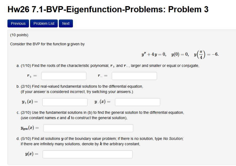The height and width of the screenshot is (166, 236).
Task: Select the y+(x) fundamental solution box
Action: [x=65, y=102]
